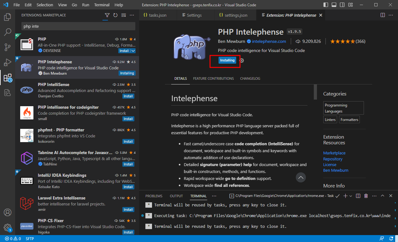
Task: Maximize the panel with the chevron up
Action: click(x=383, y=196)
